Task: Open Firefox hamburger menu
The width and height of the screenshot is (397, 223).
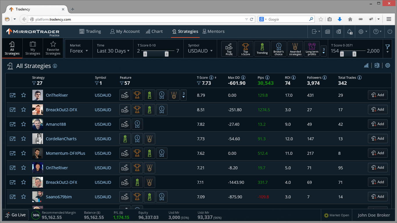Action: click(x=389, y=19)
